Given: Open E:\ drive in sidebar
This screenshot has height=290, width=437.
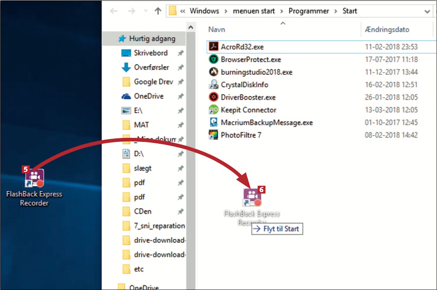Looking at the screenshot, I should coord(138,110).
